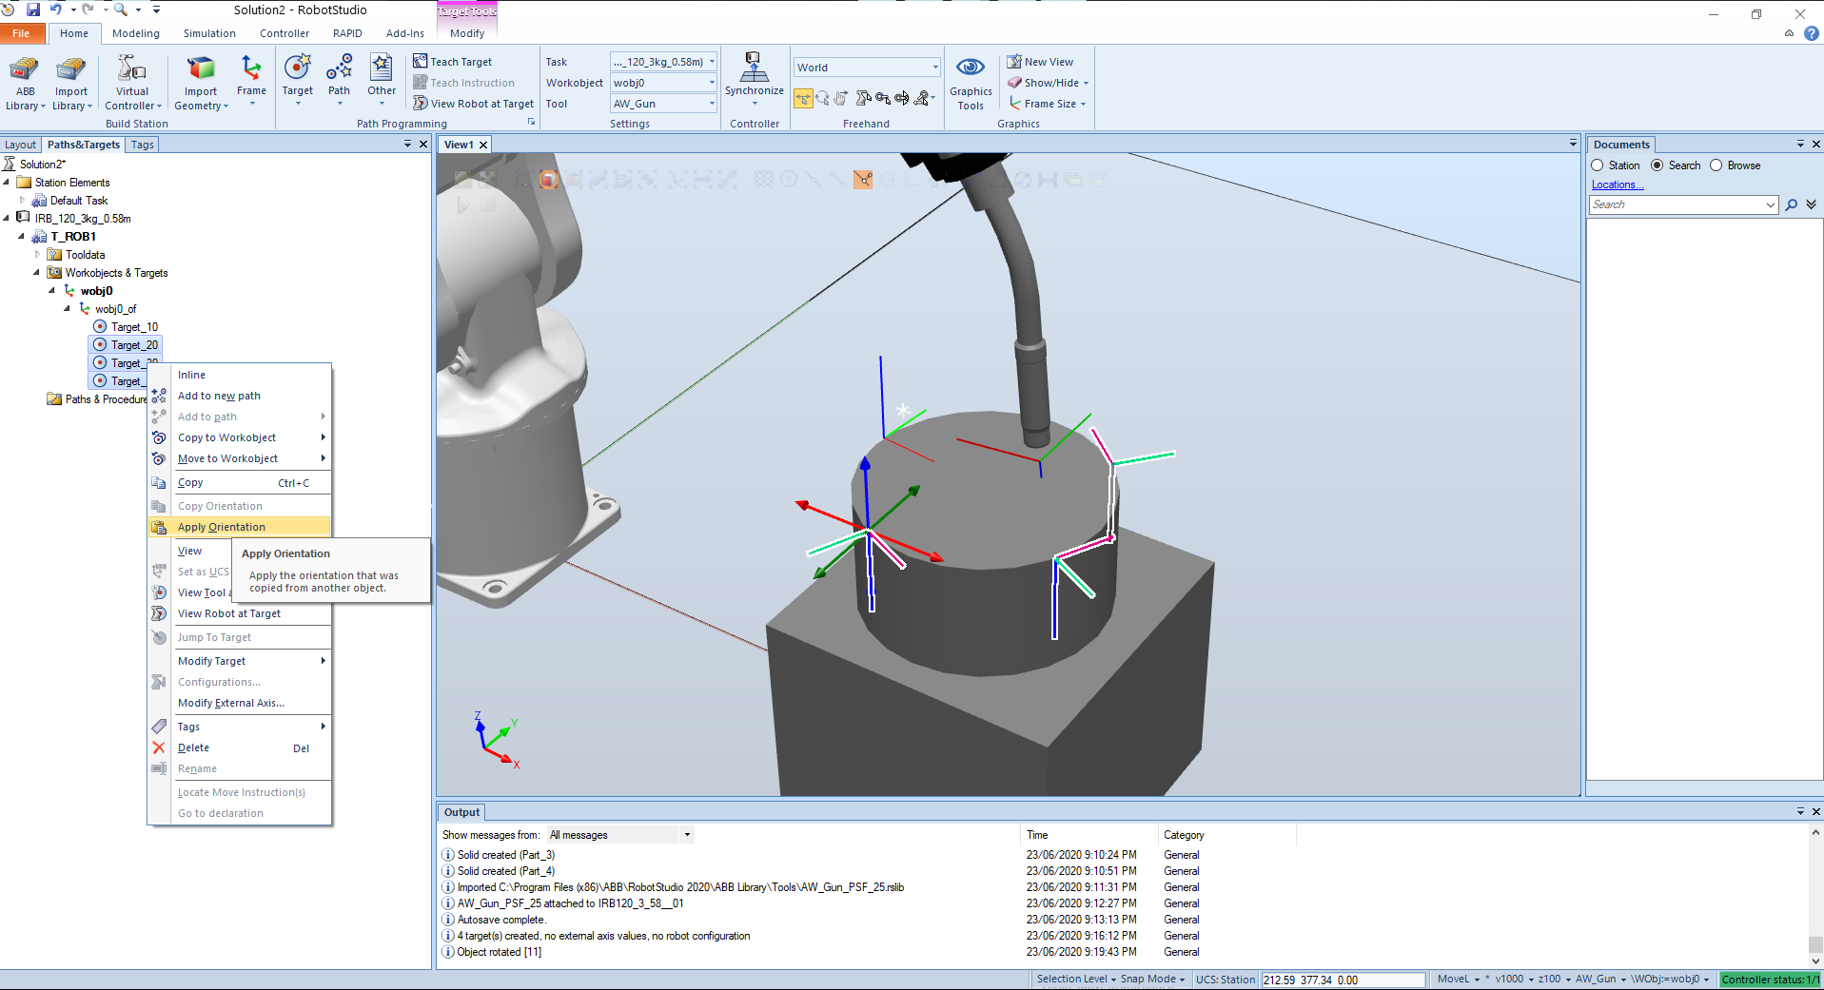Open the Tool AW_Gun dropdown

tap(711, 104)
